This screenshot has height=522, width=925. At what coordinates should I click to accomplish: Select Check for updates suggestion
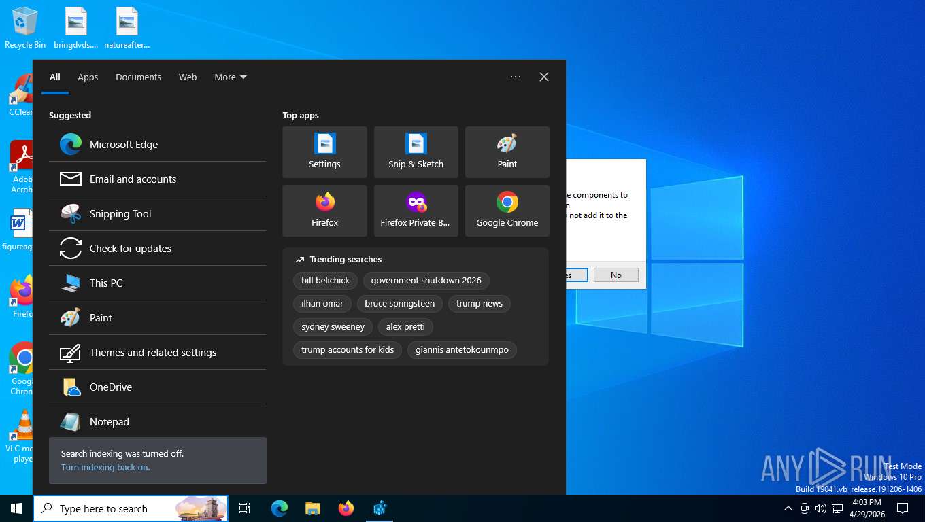[157, 248]
